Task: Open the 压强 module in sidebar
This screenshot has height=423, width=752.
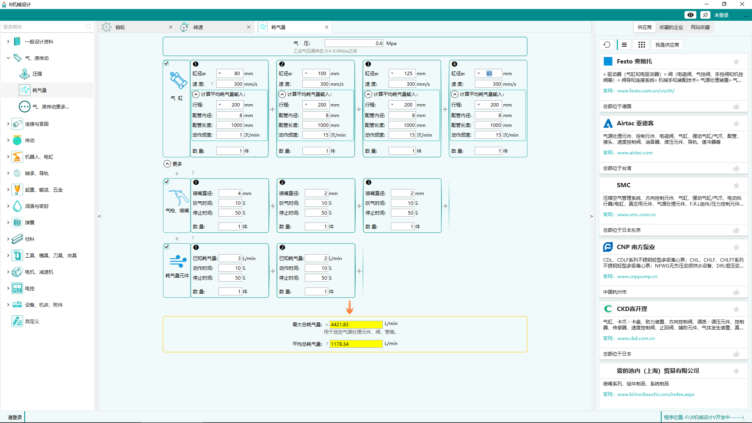Action: 37,74
